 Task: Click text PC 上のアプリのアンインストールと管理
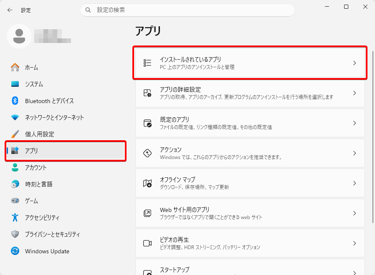pyautogui.click(x=197, y=67)
